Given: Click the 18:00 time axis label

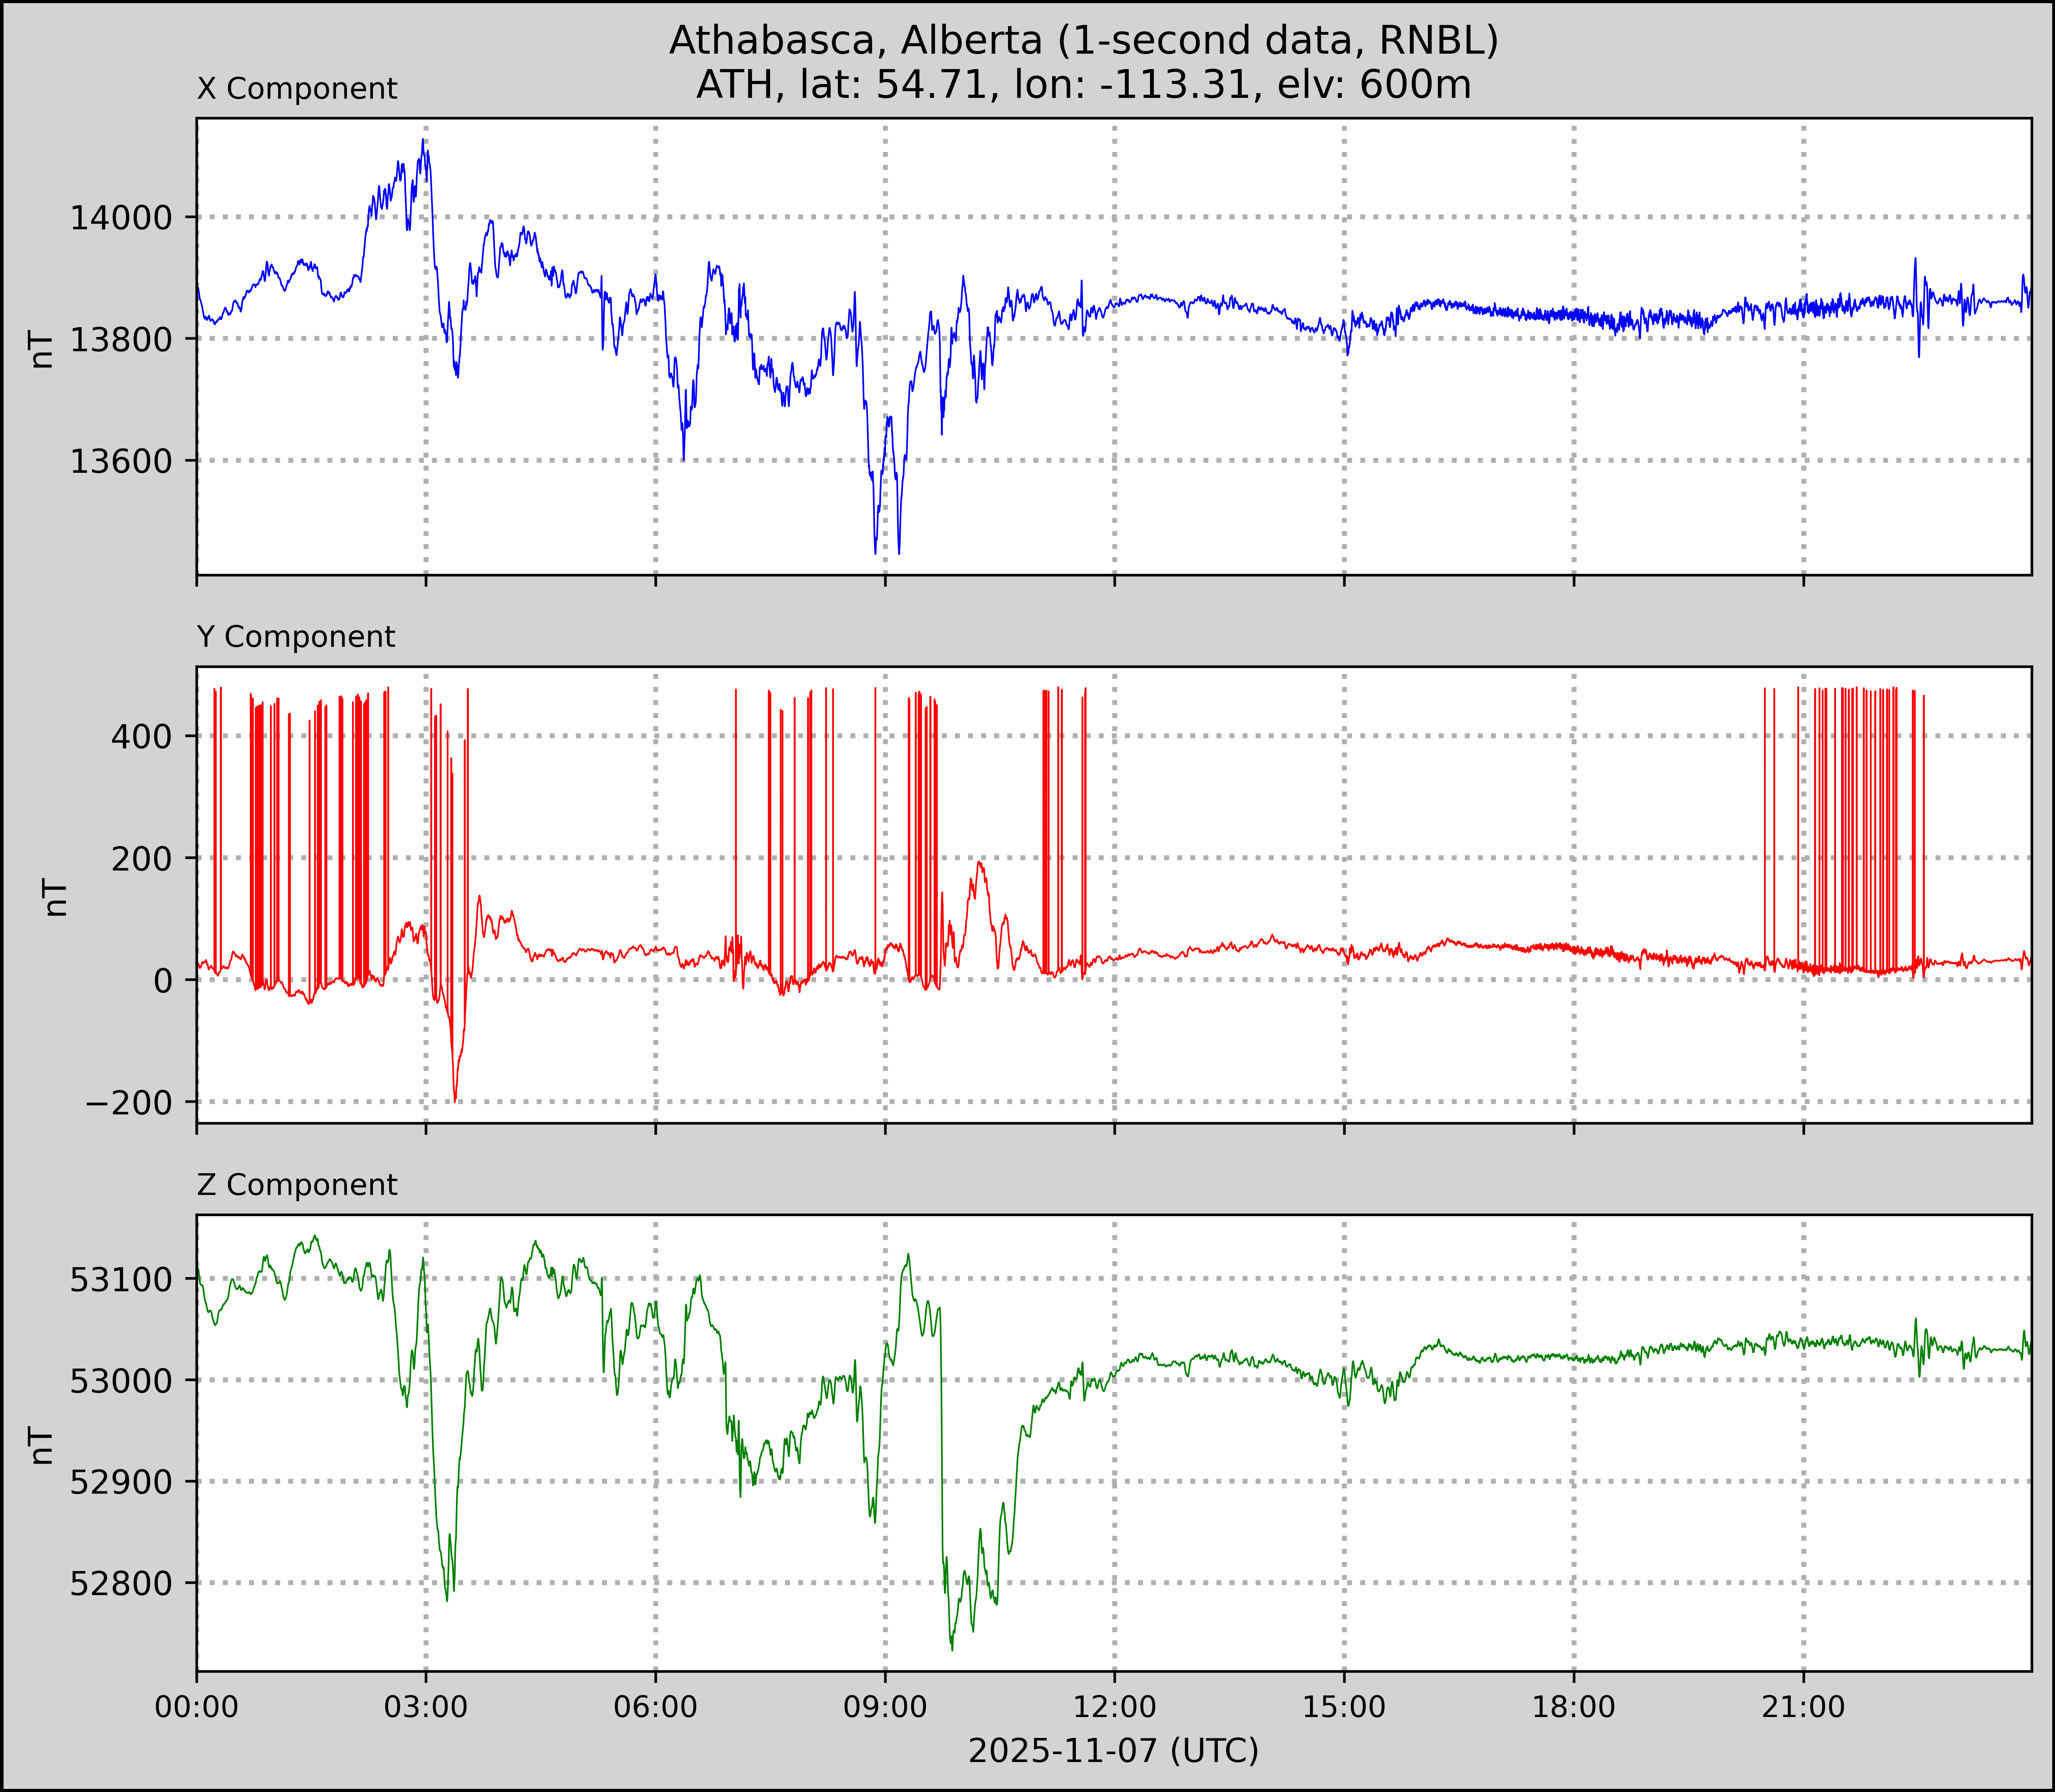Looking at the screenshot, I should click(1573, 1707).
